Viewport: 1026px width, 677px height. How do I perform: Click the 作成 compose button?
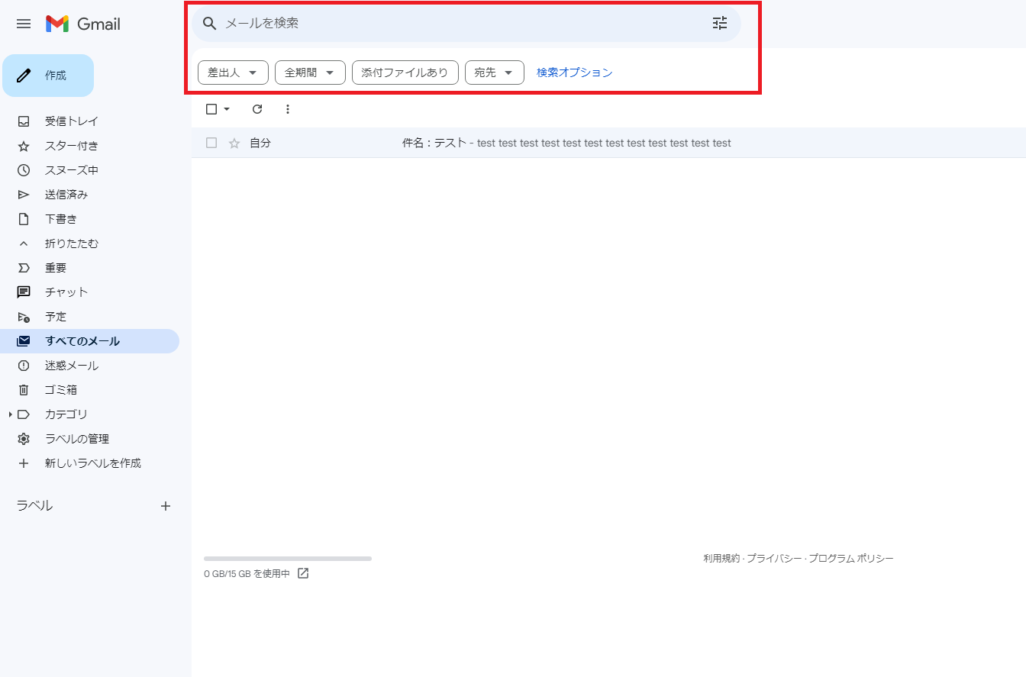point(48,76)
